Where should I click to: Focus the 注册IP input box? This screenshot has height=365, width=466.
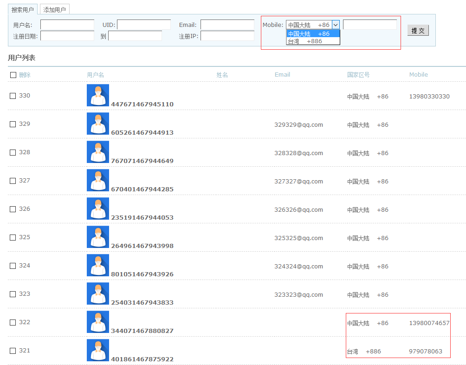227,36
